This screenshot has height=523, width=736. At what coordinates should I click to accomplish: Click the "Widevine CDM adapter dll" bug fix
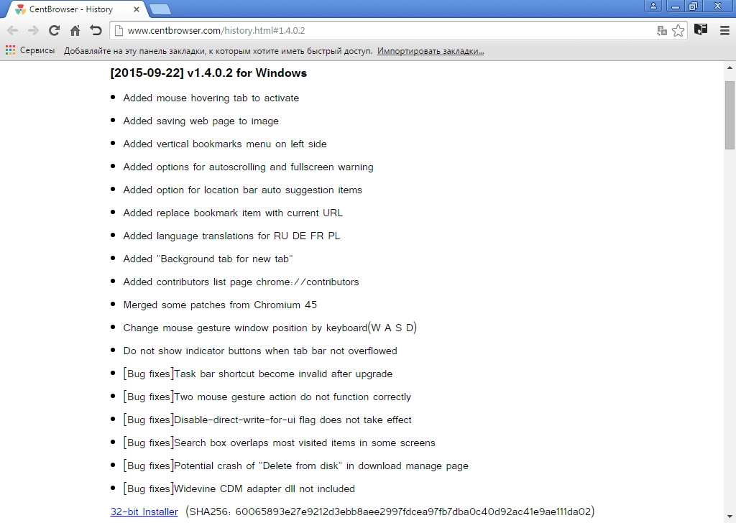[239, 489]
